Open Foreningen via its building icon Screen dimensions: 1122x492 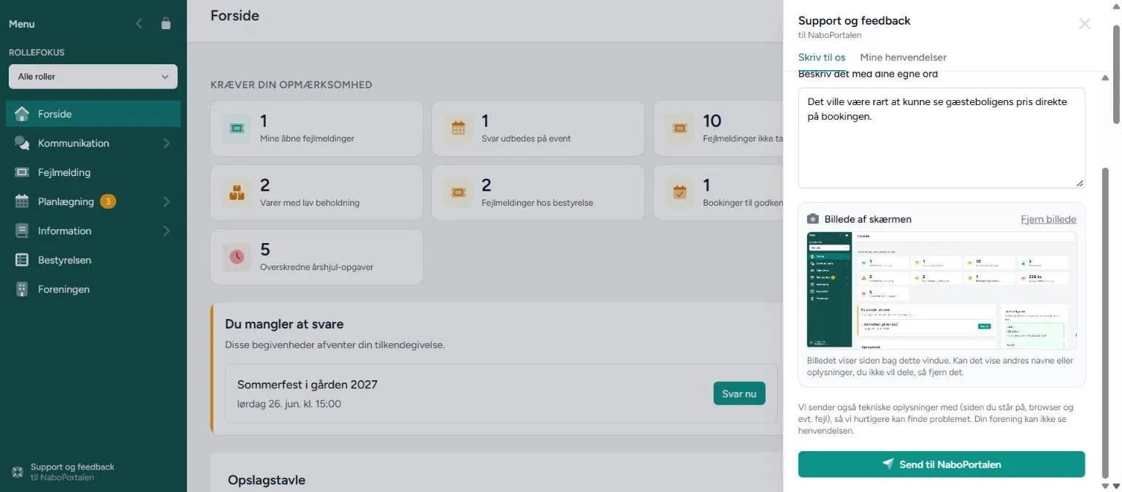coord(22,289)
